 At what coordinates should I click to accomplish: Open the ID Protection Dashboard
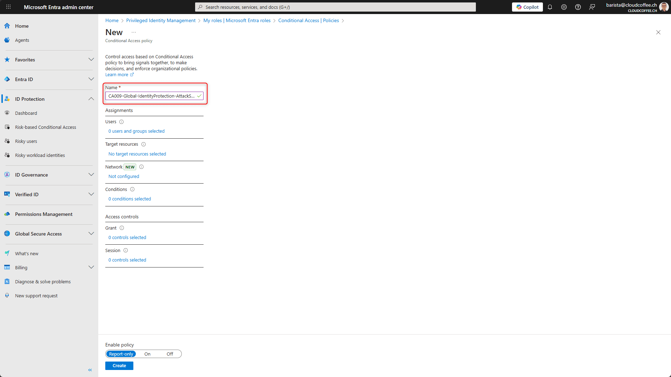[x=26, y=113]
